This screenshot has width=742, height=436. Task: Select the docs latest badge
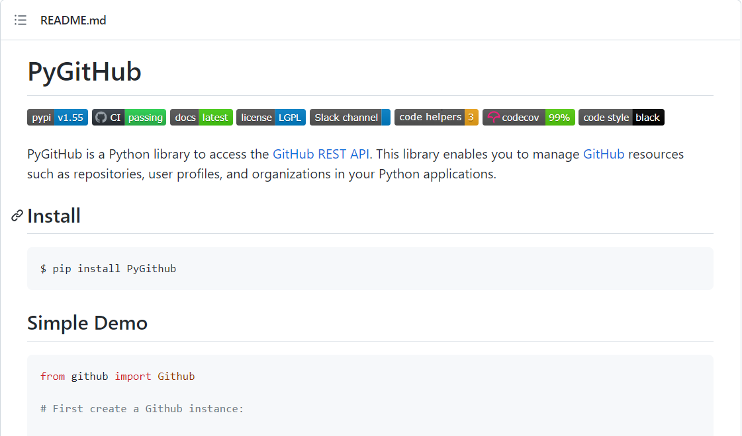tap(201, 117)
